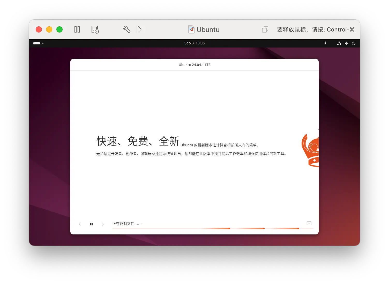Click the volume speaker icon
Viewport: 389px width, 284px height.
tap(347, 43)
